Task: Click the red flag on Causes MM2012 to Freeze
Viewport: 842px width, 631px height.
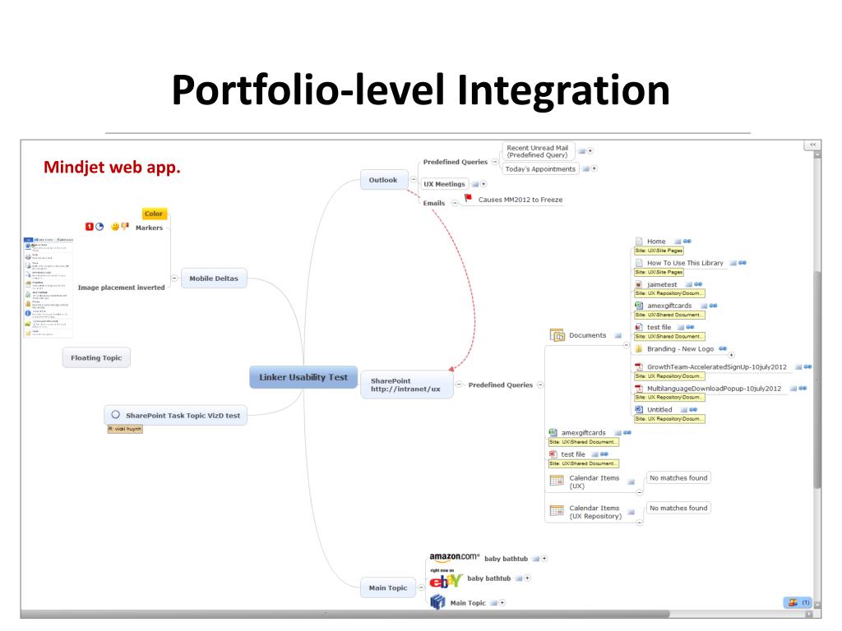Action: [x=468, y=199]
